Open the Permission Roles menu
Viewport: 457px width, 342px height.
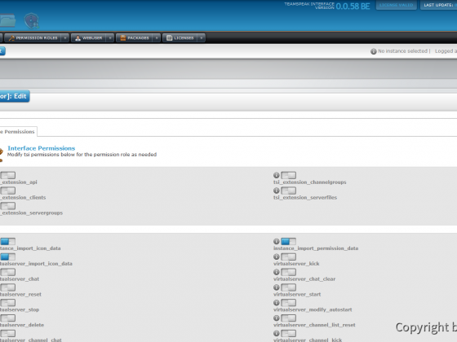(33, 37)
